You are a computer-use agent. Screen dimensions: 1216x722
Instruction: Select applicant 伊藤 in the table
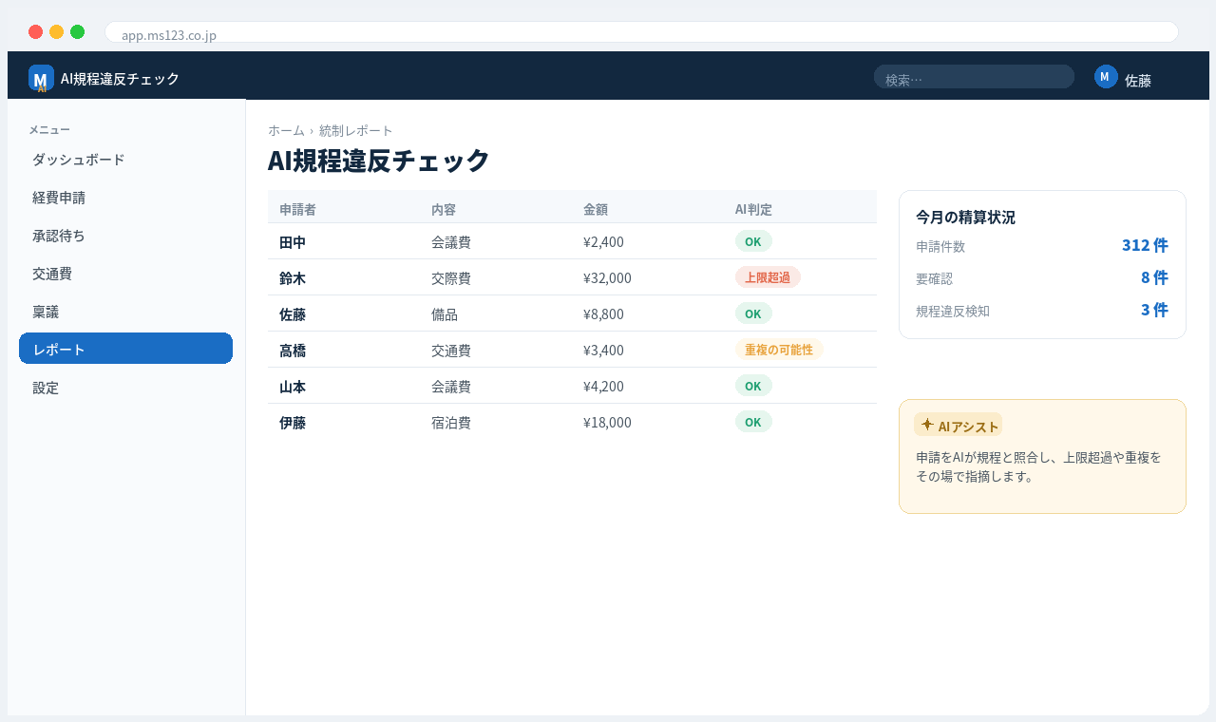tap(293, 423)
